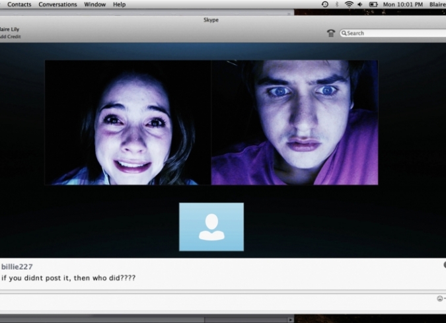The width and height of the screenshot is (446, 323).
Task: Click the billie227 sender name
Action: pyautogui.click(x=17, y=267)
